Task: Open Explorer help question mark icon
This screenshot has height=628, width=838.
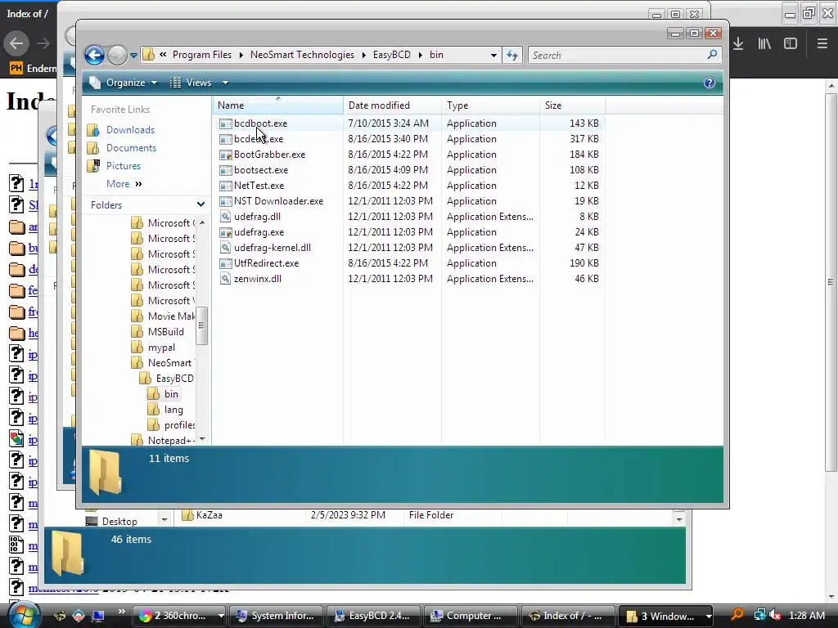Action: point(710,83)
